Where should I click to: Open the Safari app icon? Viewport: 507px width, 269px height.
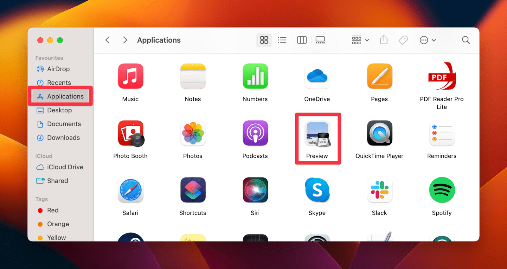131,190
